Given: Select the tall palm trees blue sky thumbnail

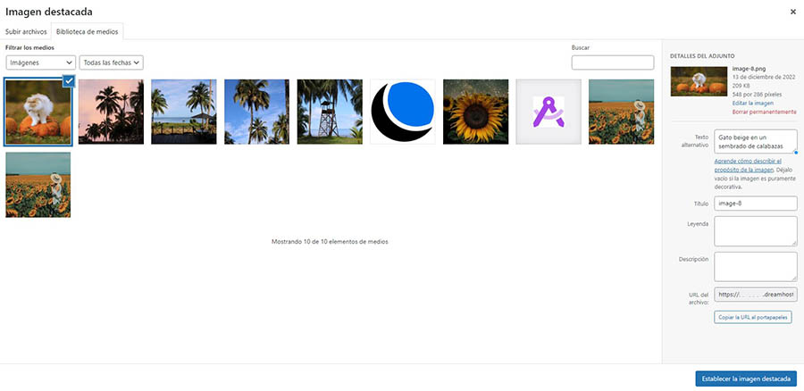Looking at the screenshot, I should [256, 112].
